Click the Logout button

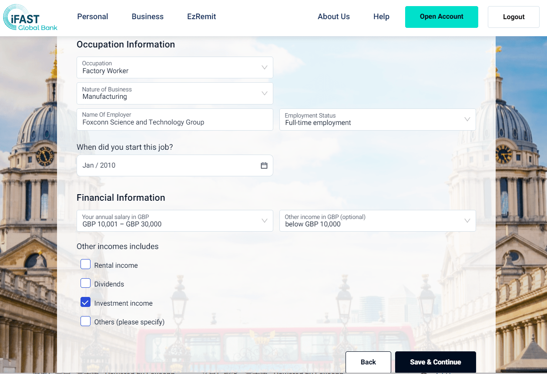click(513, 17)
